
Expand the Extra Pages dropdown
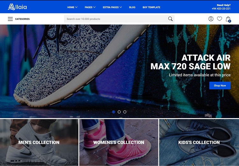pyautogui.click(x=112, y=7)
